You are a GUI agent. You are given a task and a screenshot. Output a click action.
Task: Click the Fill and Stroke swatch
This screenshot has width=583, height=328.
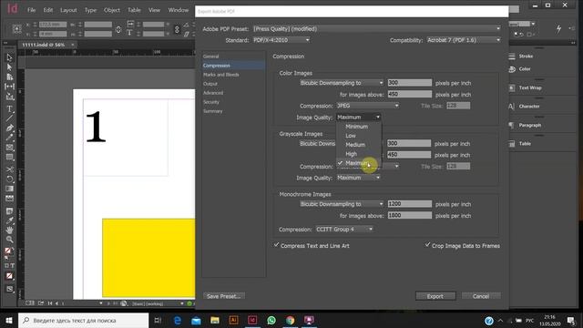pyautogui.click(x=9, y=252)
